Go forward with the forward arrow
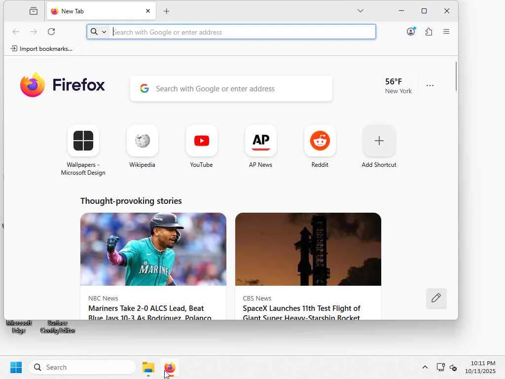This screenshot has width=505, height=379. coord(34,32)
